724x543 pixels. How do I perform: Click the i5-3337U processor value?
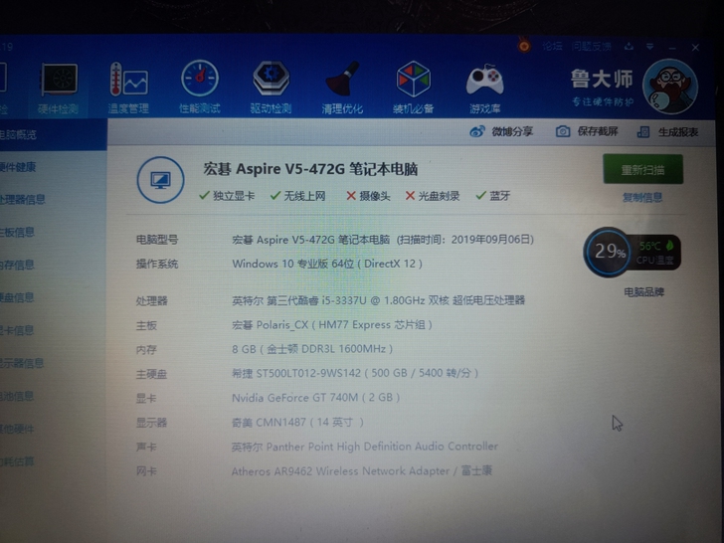pyautogui.click(x=379, y=300)
